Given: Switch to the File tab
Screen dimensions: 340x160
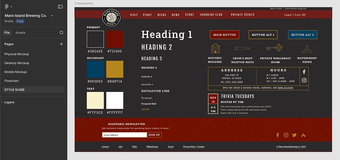Looking at the screenshot, I should 7,33.
